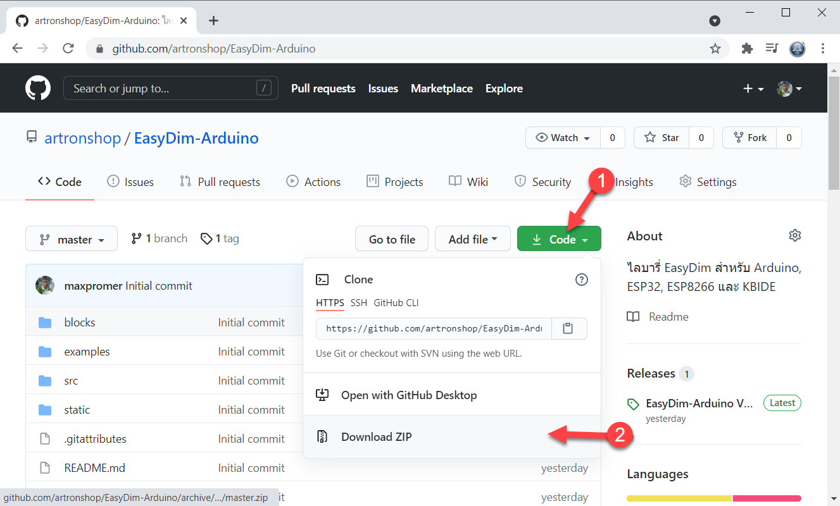Click the release tag icon beside EasyDim-Arduino

tap(633, 404)
